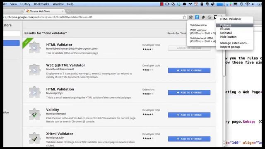
Task: Click the blue selected sidebar category
Action: pos(12,43)
